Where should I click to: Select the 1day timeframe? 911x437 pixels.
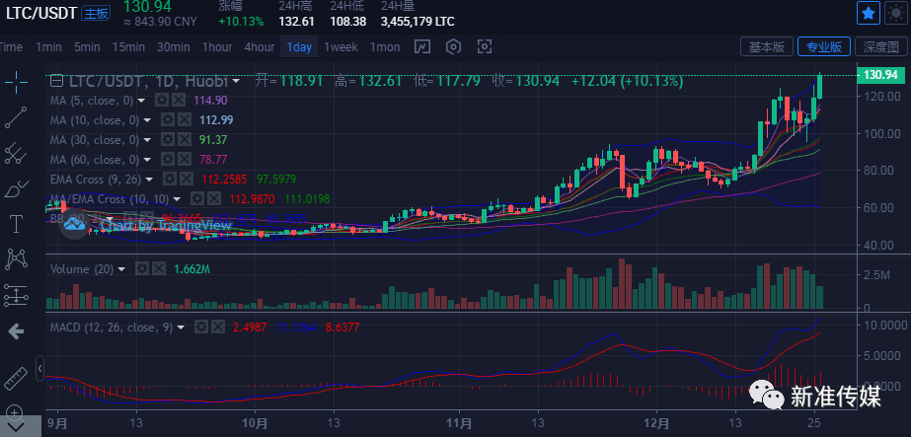pos(299,47)
